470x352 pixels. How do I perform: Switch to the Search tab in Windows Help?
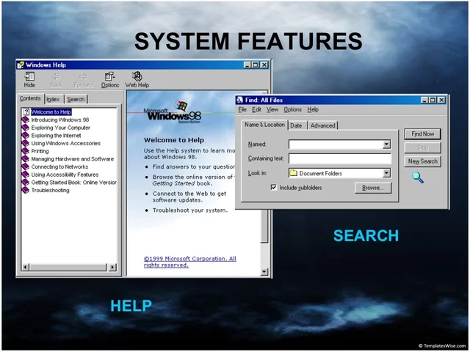[76, 100]
